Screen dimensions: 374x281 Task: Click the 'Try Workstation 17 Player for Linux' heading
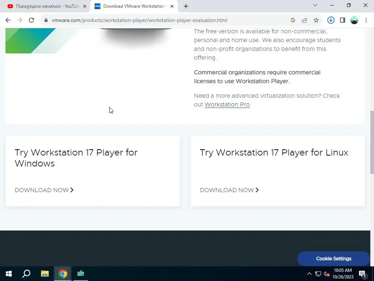click(x=274, y=153)
